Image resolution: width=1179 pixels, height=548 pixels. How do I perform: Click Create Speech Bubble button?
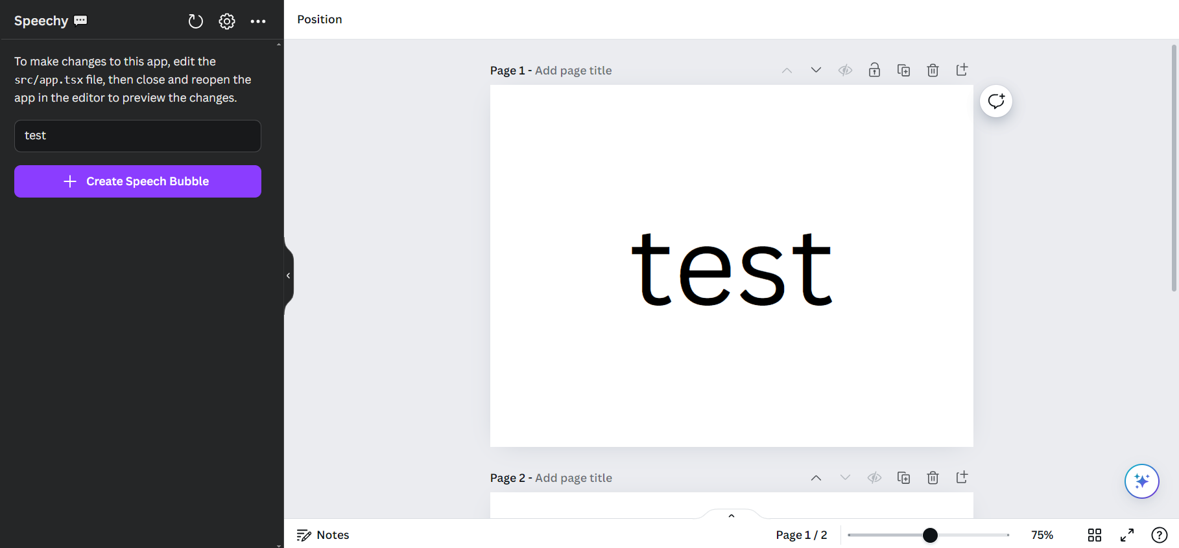(137, 181)
